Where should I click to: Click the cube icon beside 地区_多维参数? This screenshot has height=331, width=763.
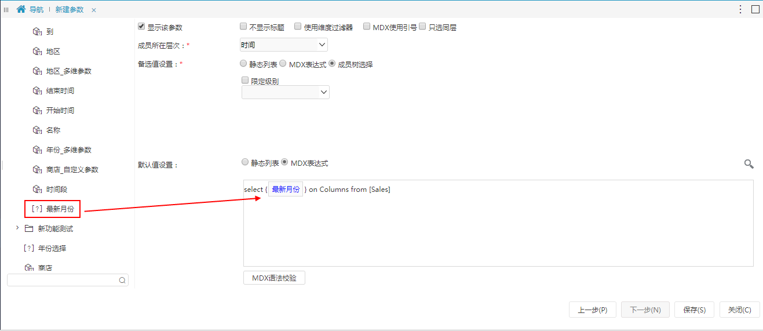pyautogui.click(x=37, y=71)
